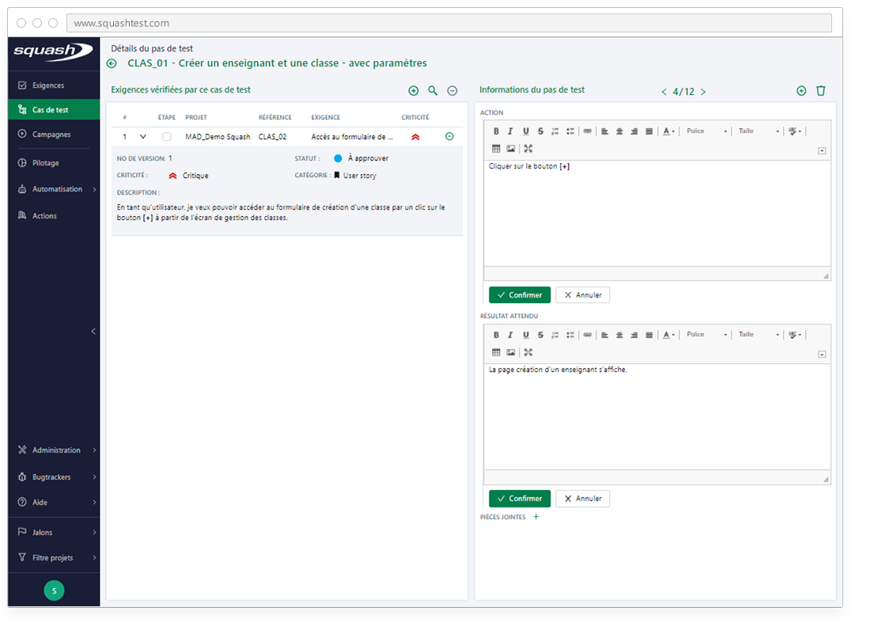
Task: Delete this test step with the trash icon
Action: [x=821, y=90]
